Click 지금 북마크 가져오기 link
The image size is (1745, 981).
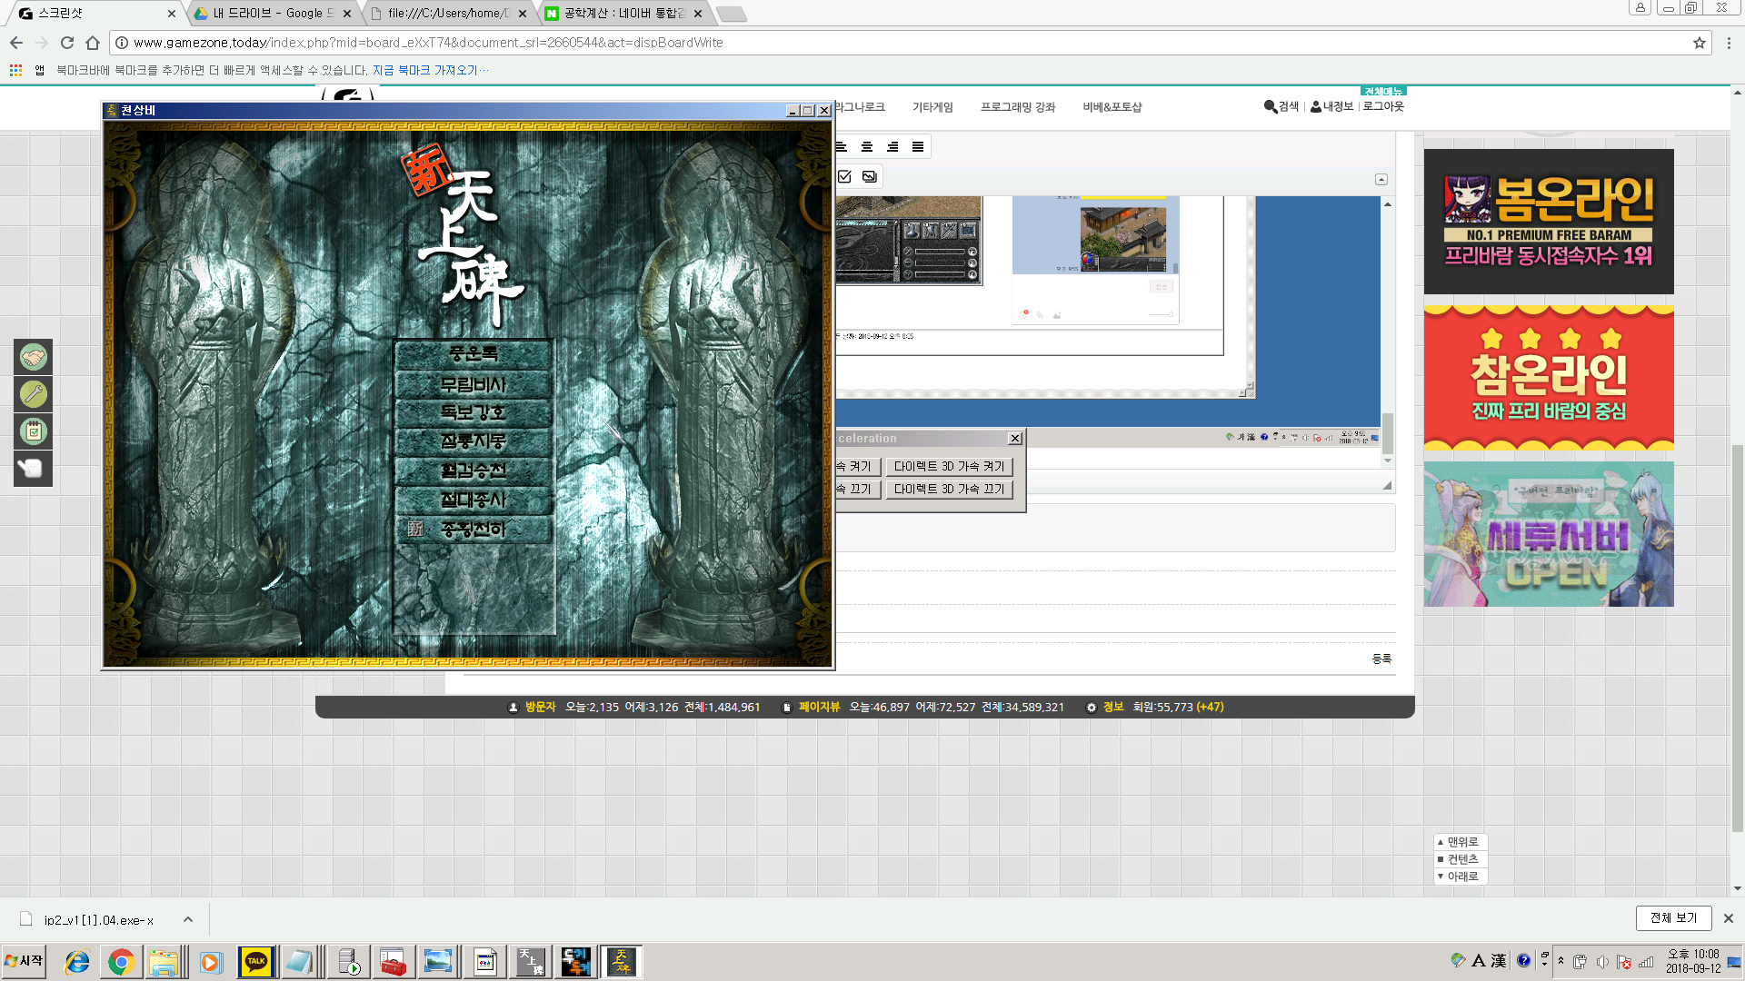424,70
